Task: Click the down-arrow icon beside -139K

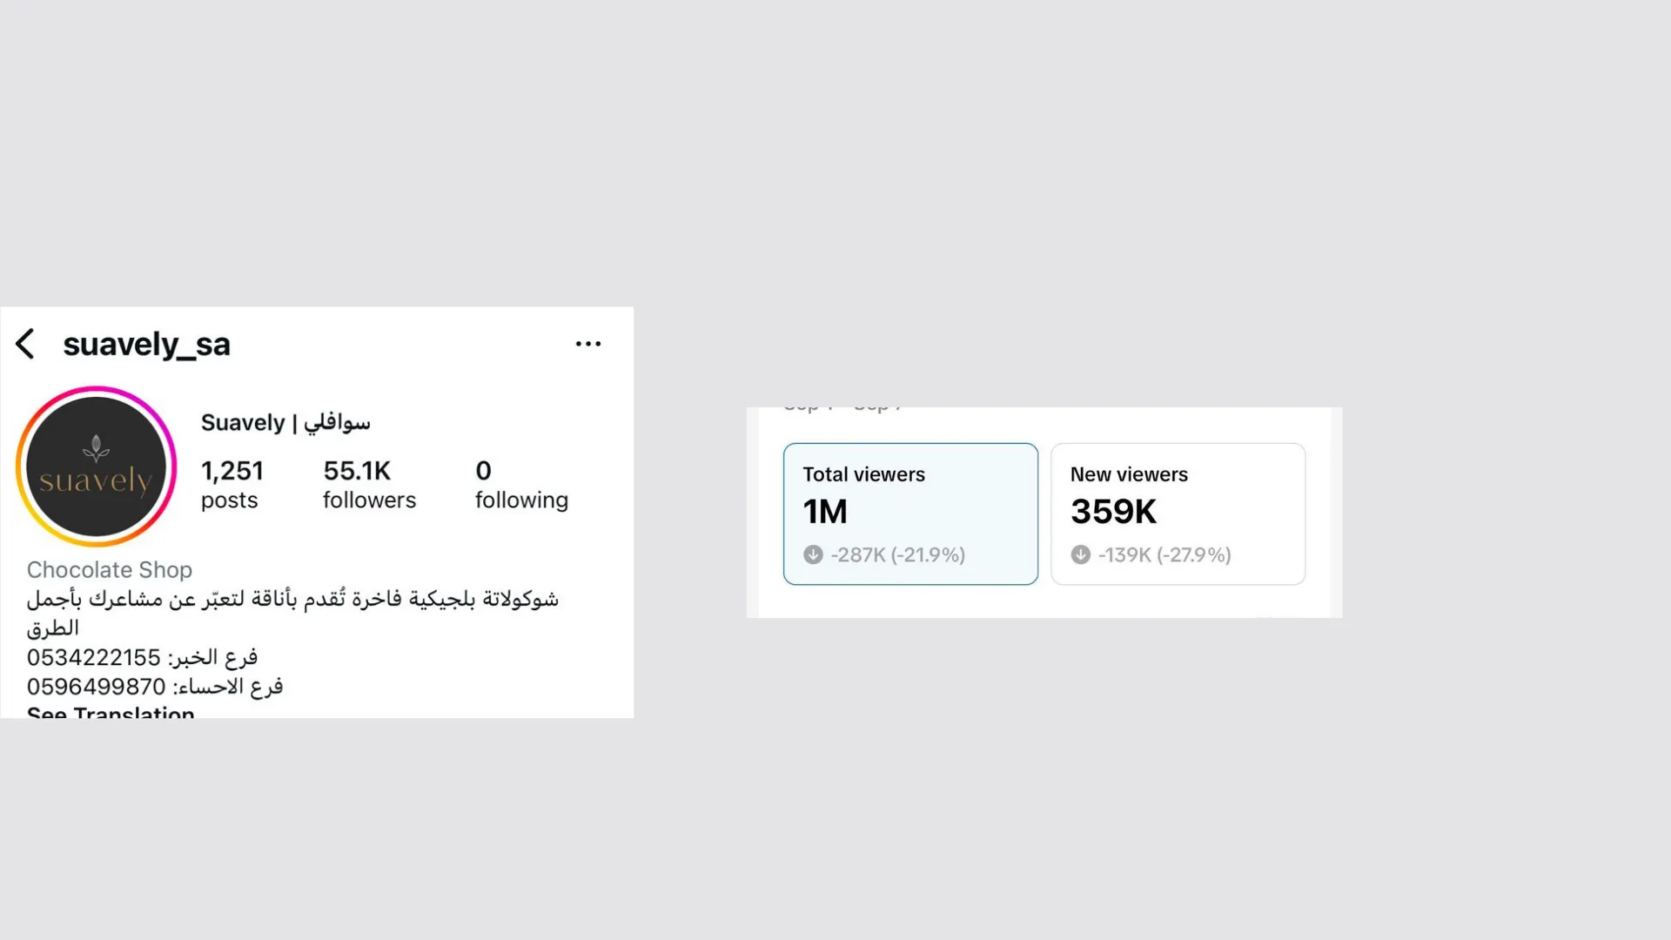Action: (x=1080, y=555)
